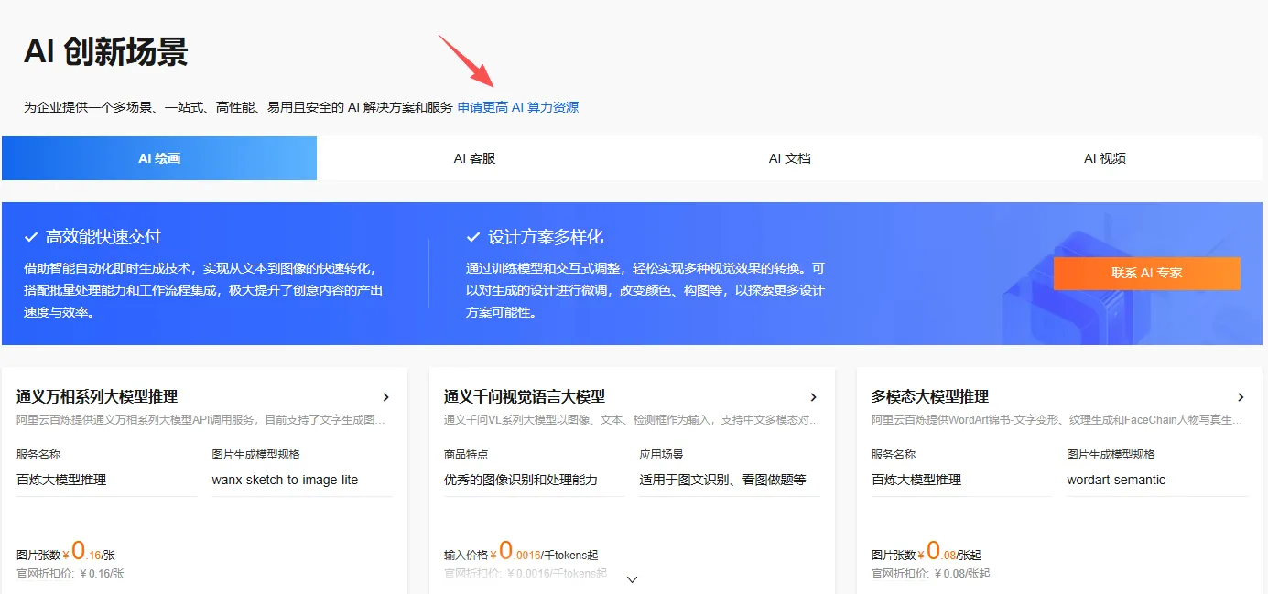Click the ¥0.0016/千tokens起 price

pos(544,552)
